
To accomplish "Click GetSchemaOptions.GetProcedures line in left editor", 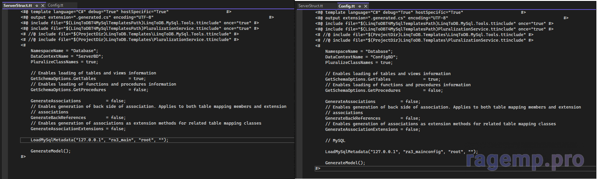I will click(x=89, y=90).
